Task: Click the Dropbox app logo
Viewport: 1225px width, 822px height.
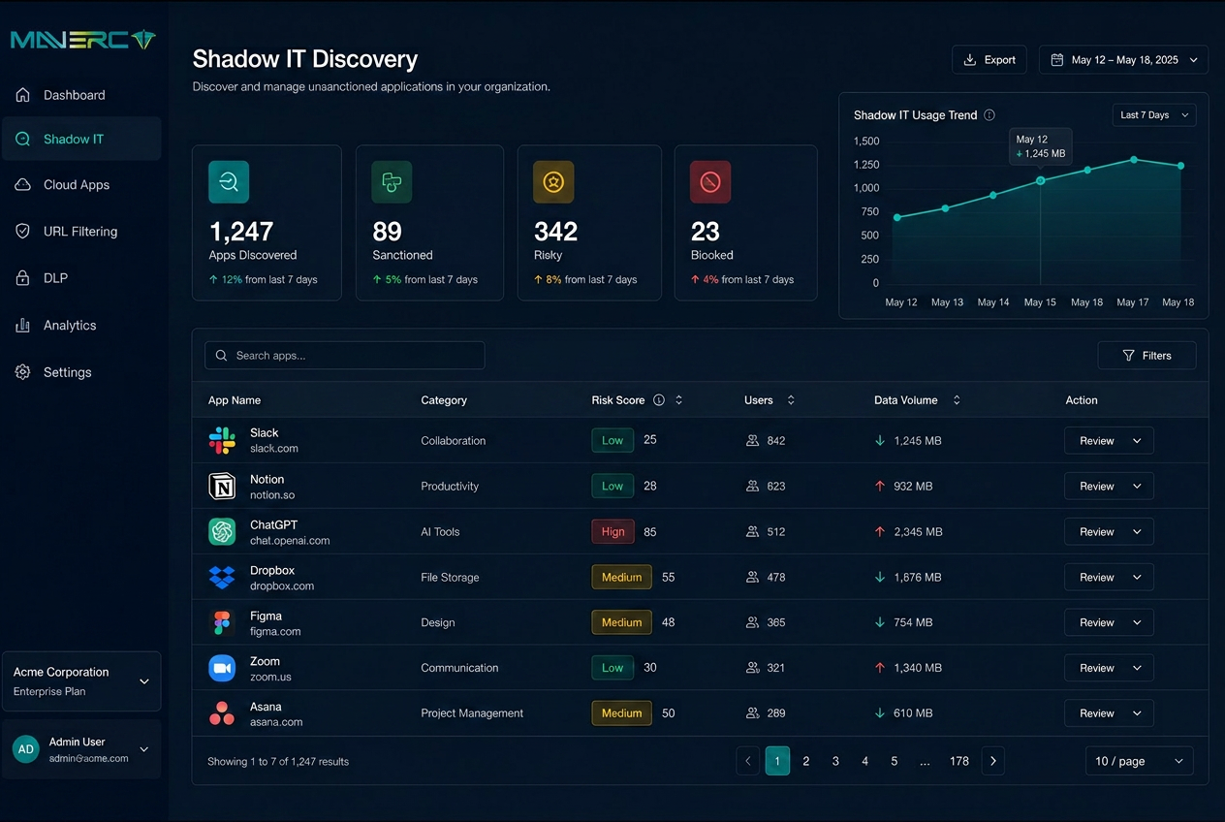Action: coord(222,577)
